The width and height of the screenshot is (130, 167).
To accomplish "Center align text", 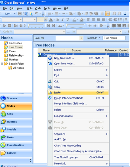I will click(x=93, y=20).
